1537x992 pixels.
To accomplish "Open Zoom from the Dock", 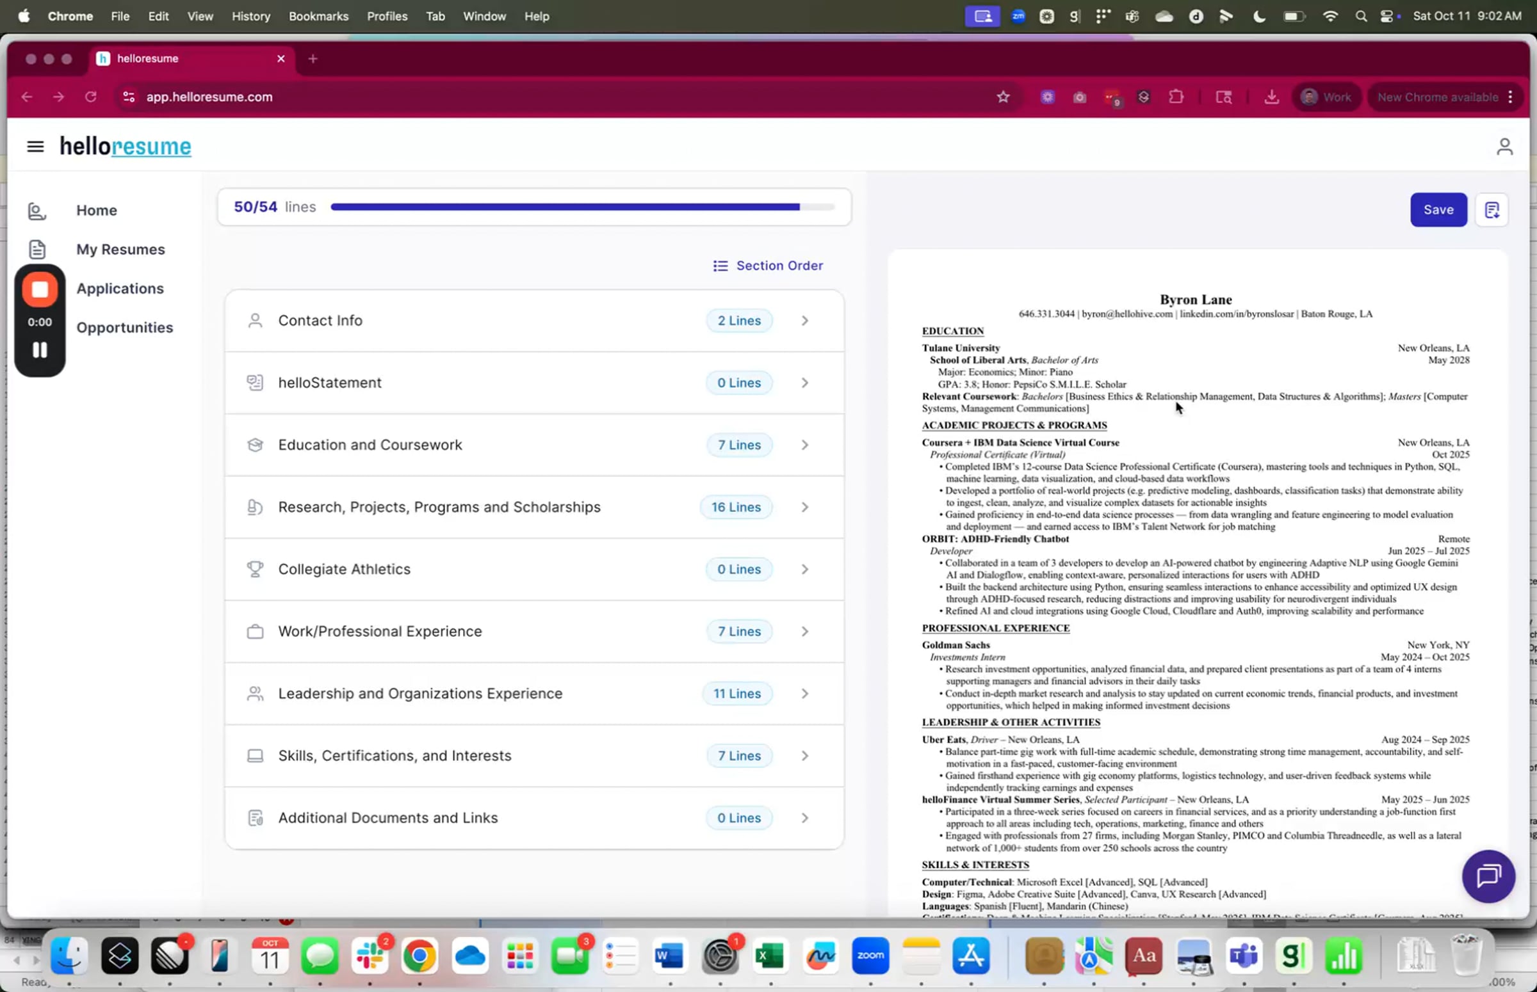I will (x=870, y=956).
